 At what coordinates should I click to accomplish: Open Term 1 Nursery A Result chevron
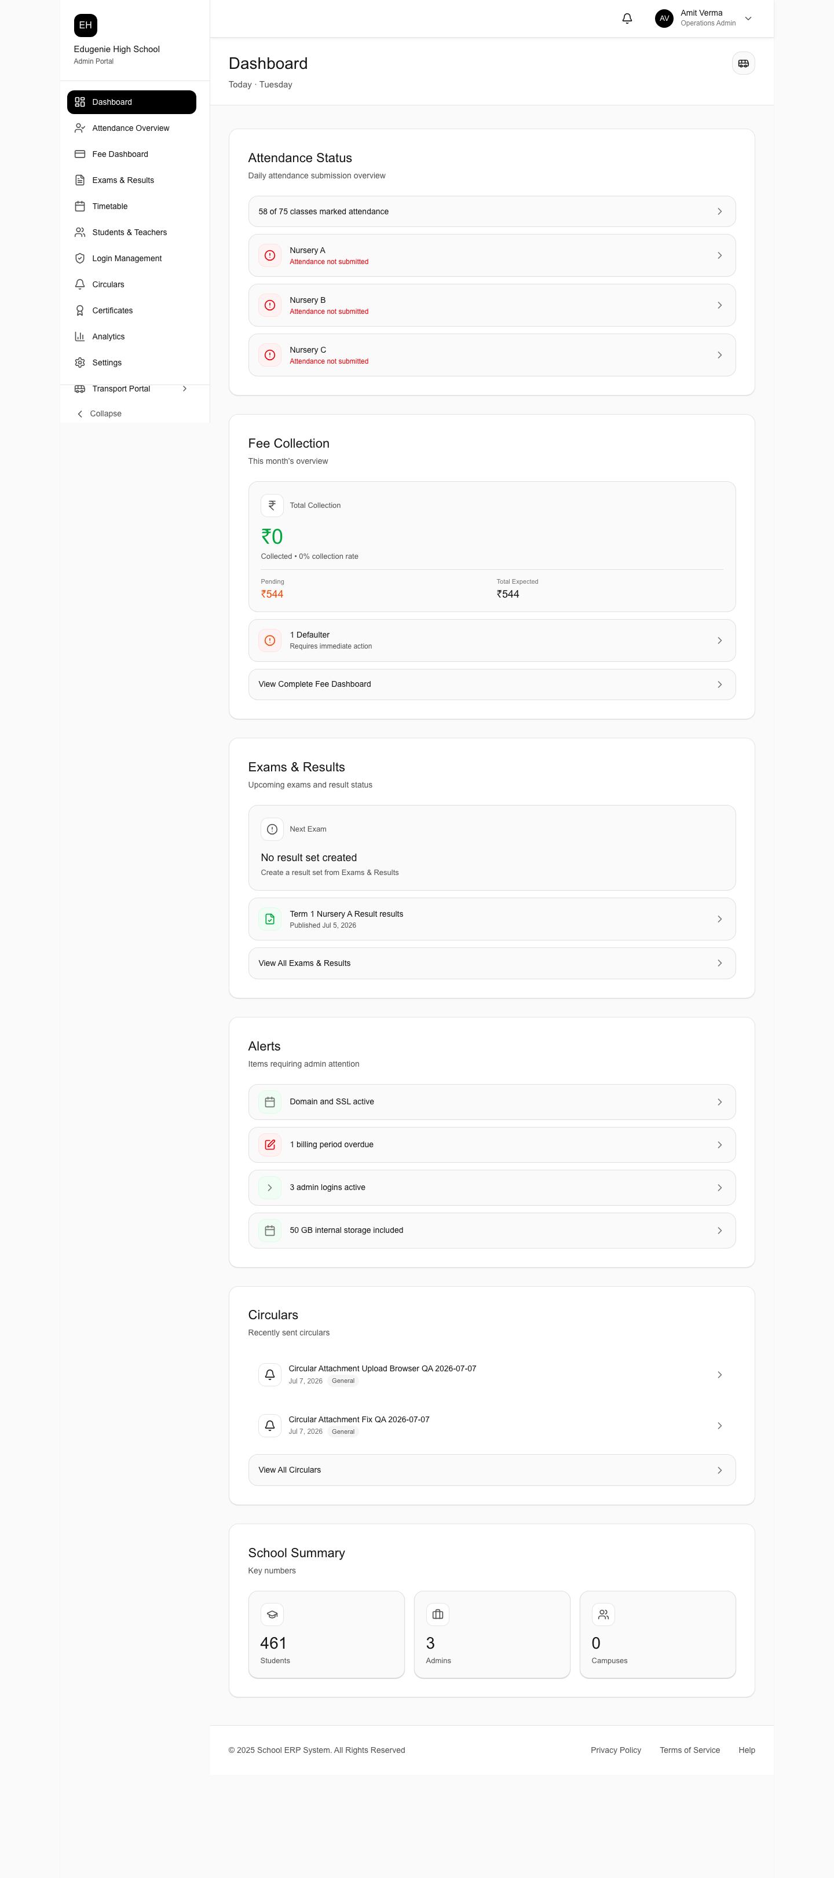tap(719, 920)
